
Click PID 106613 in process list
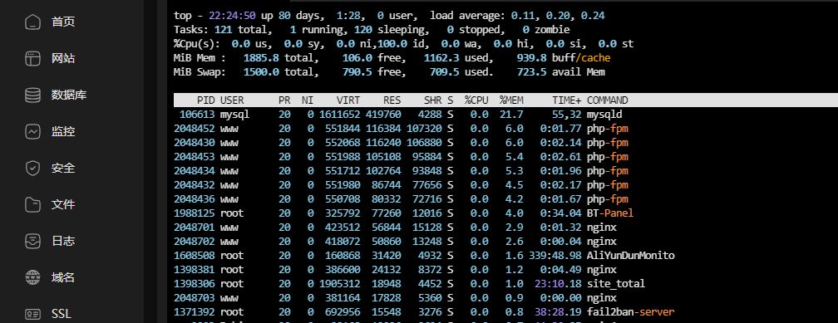click(197, 115)
